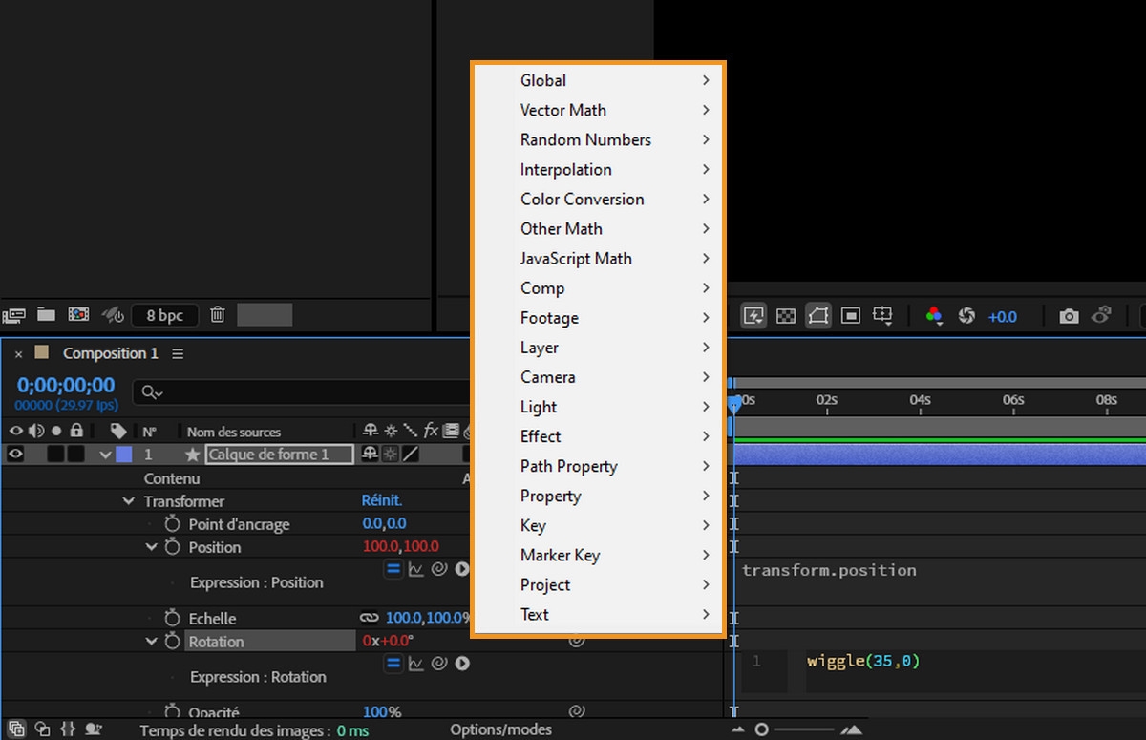Screen dimensions: 1146x740
Task: Delete selected item with trash icon
Action: pos(218,314)
